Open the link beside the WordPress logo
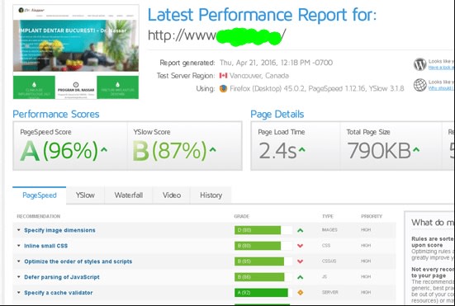The height and width of the screenshot is (306, 455). (x=441, y=68)
